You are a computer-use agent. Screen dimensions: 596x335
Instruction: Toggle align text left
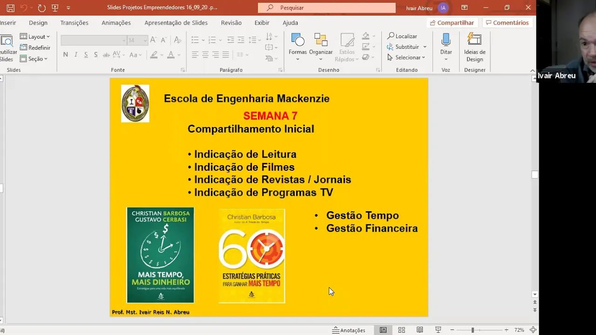[x=195, y=55]
